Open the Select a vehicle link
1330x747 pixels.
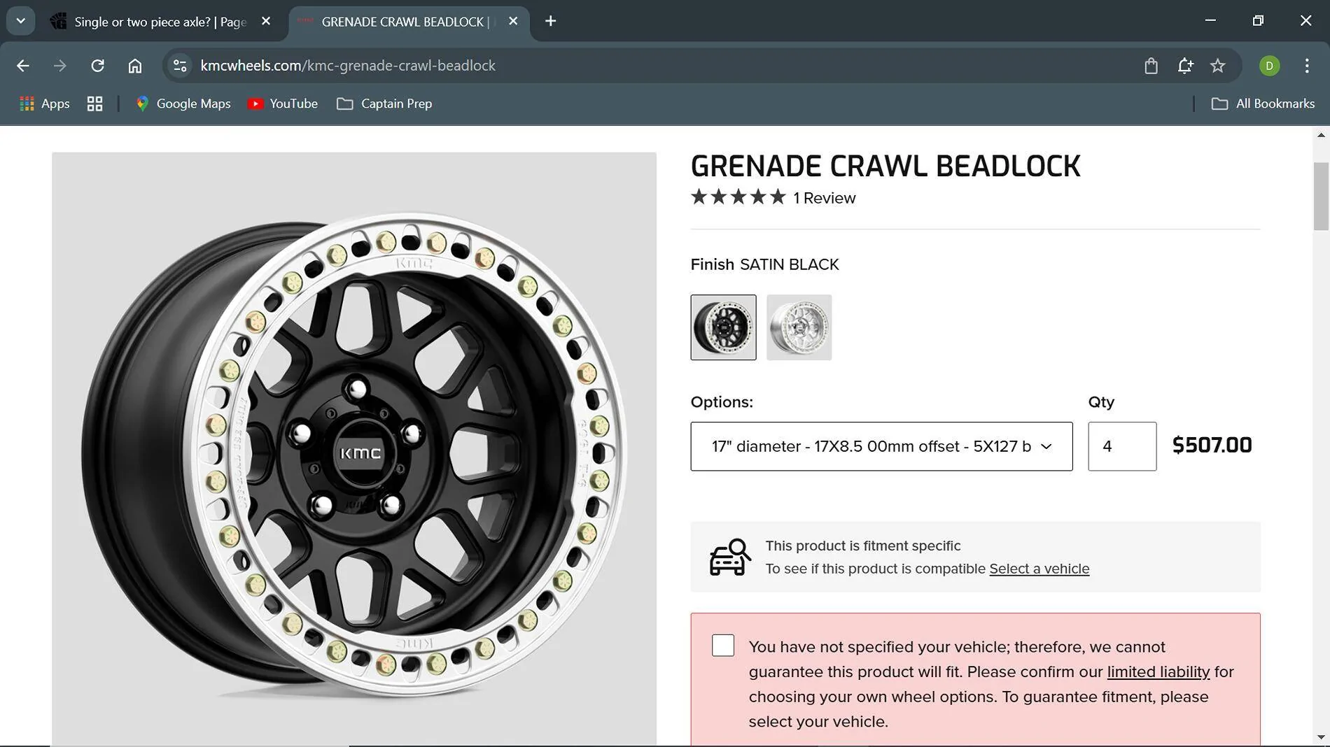pyautogui.click(x=1039, y=569)
